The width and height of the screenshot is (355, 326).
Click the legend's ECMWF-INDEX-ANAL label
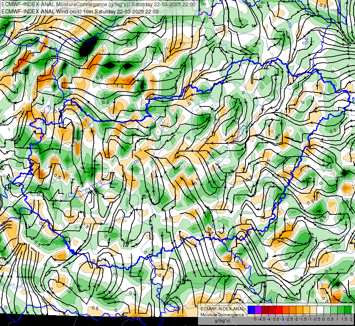coord(223,309)
